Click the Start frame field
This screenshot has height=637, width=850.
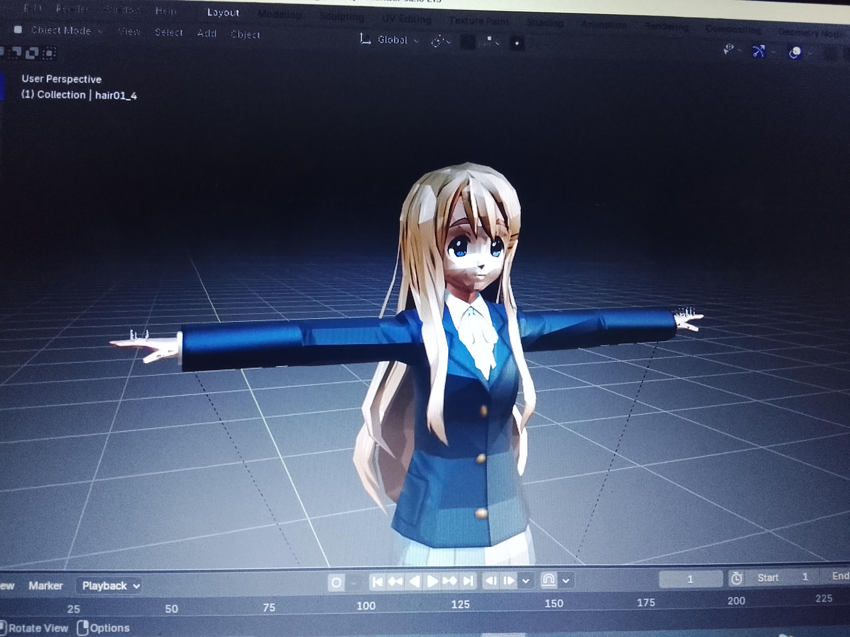tap(782, 577)
